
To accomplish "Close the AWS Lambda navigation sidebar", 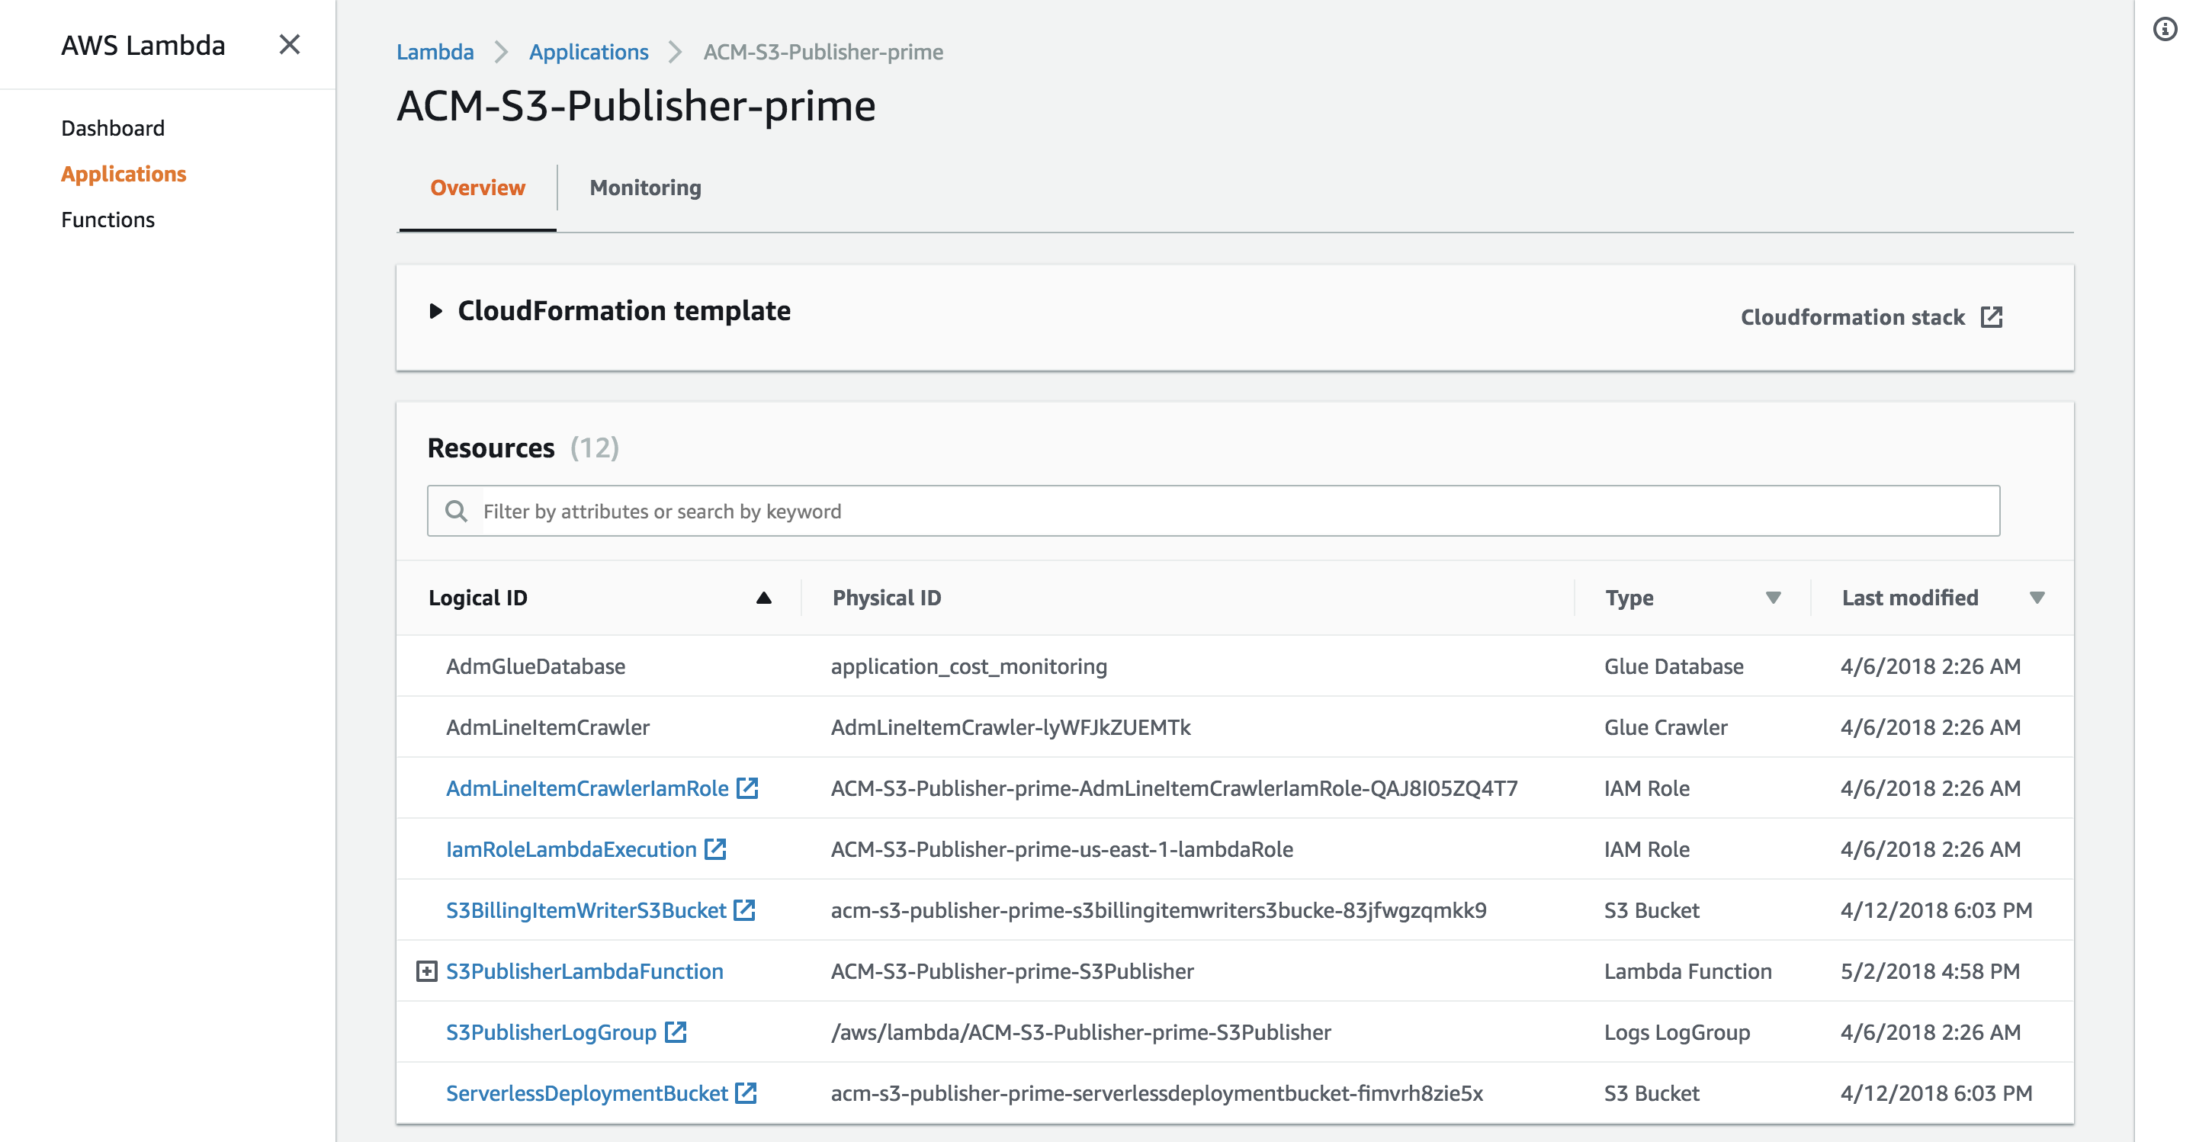I will point(290,44).
